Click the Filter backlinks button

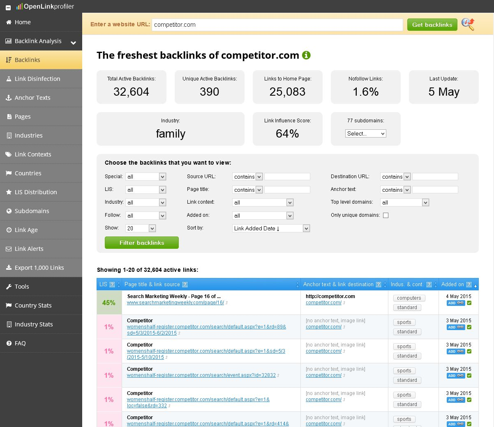point(142,243)
